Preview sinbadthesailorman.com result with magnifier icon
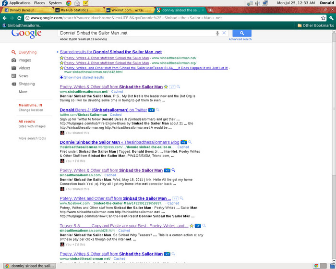 click(173, 171)
